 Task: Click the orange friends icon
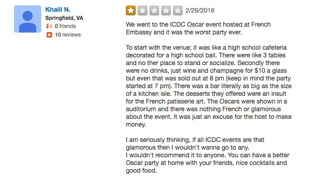click(49, 26)
